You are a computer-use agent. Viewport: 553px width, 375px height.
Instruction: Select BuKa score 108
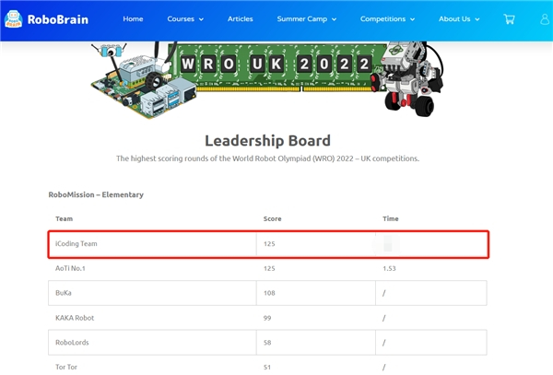tap(269, 293)
